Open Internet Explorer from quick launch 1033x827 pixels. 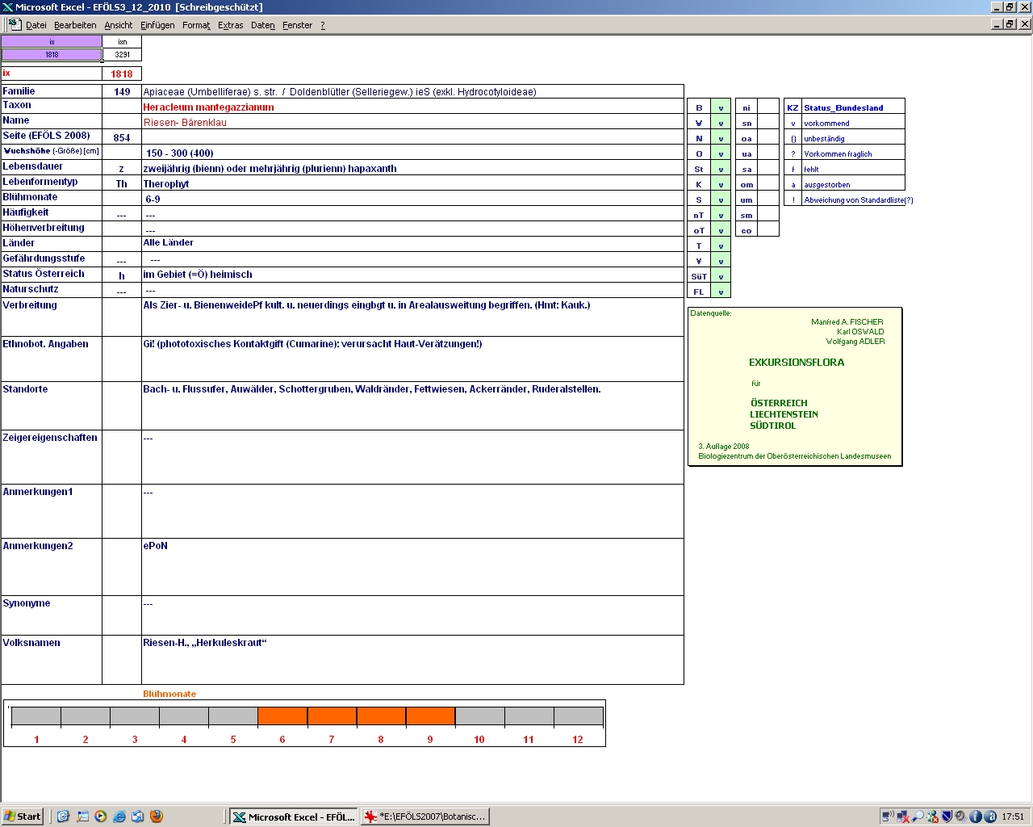(119, 817)
